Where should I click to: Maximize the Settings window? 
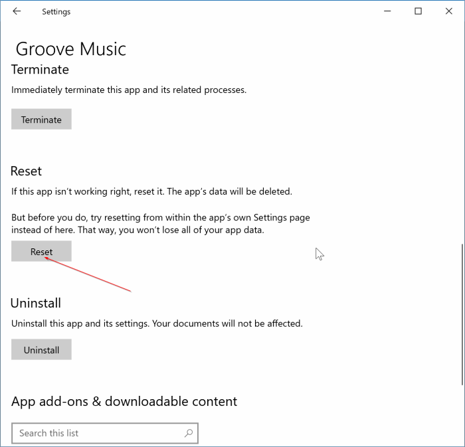pyautogui.click(x=418, y=11)
